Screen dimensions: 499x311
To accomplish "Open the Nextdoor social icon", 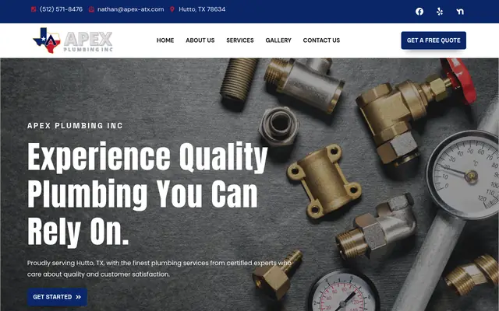I will tap(460, 12).
